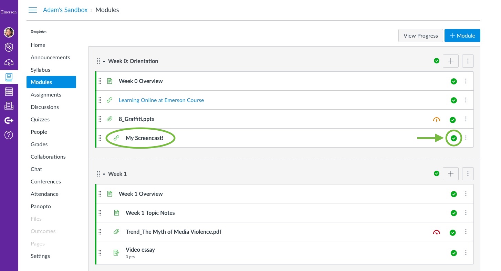Collapse the Week 1 module
Viewport: 501px width, 271px height.
tap(104, 174)
